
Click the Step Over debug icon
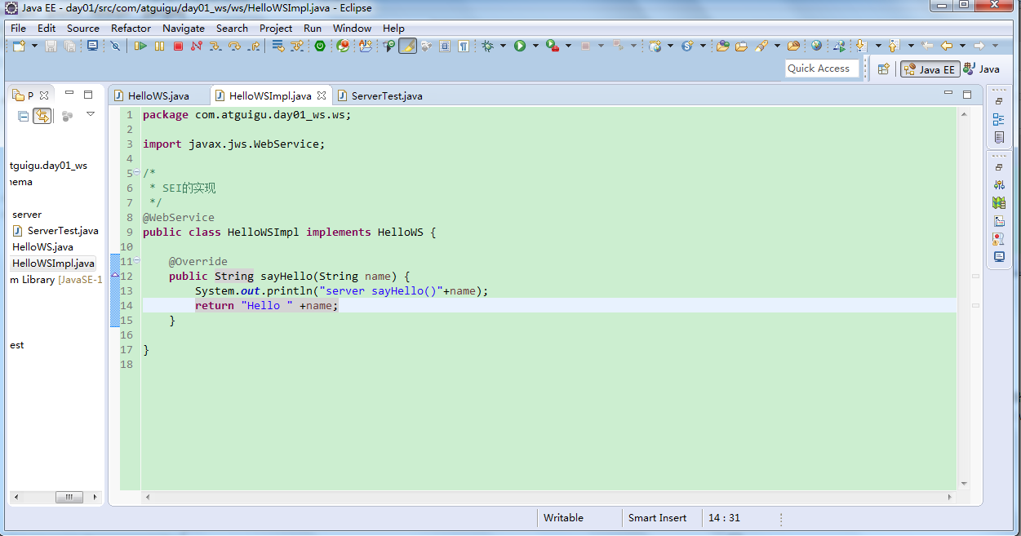(234, 47)
